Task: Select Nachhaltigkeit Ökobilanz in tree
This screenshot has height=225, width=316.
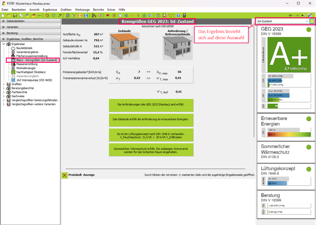Action: click(x=31, y=72)
